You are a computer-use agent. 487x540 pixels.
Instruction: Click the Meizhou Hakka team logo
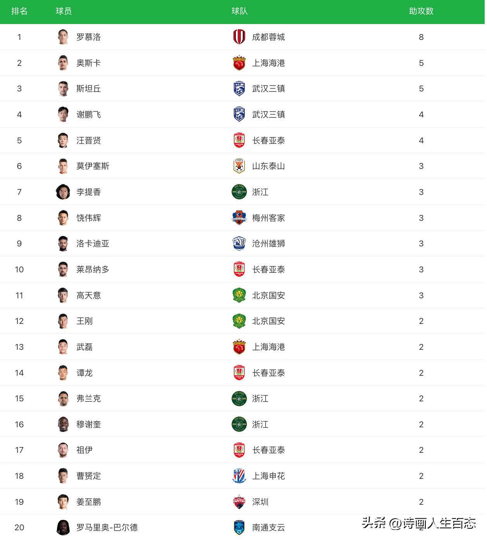click(x=239, y=218)
